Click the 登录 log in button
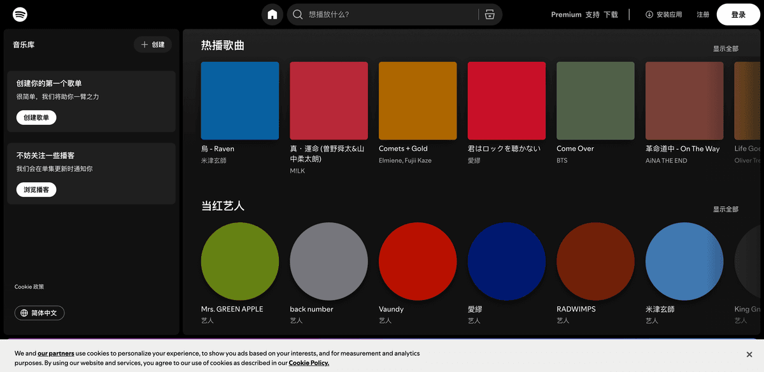Viewport: 764px width, 372px height. [x=739, y=15]
